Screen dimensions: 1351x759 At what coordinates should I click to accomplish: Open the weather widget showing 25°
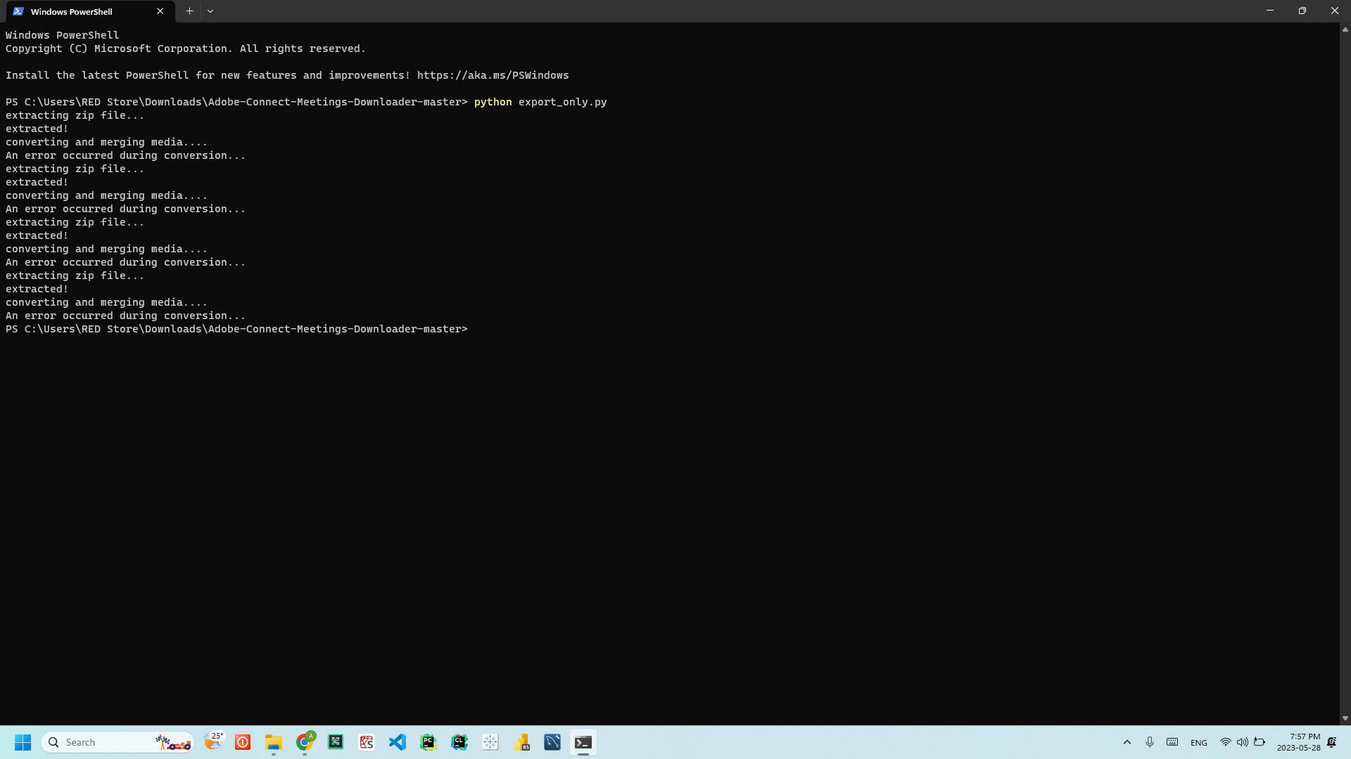[213, 741]
